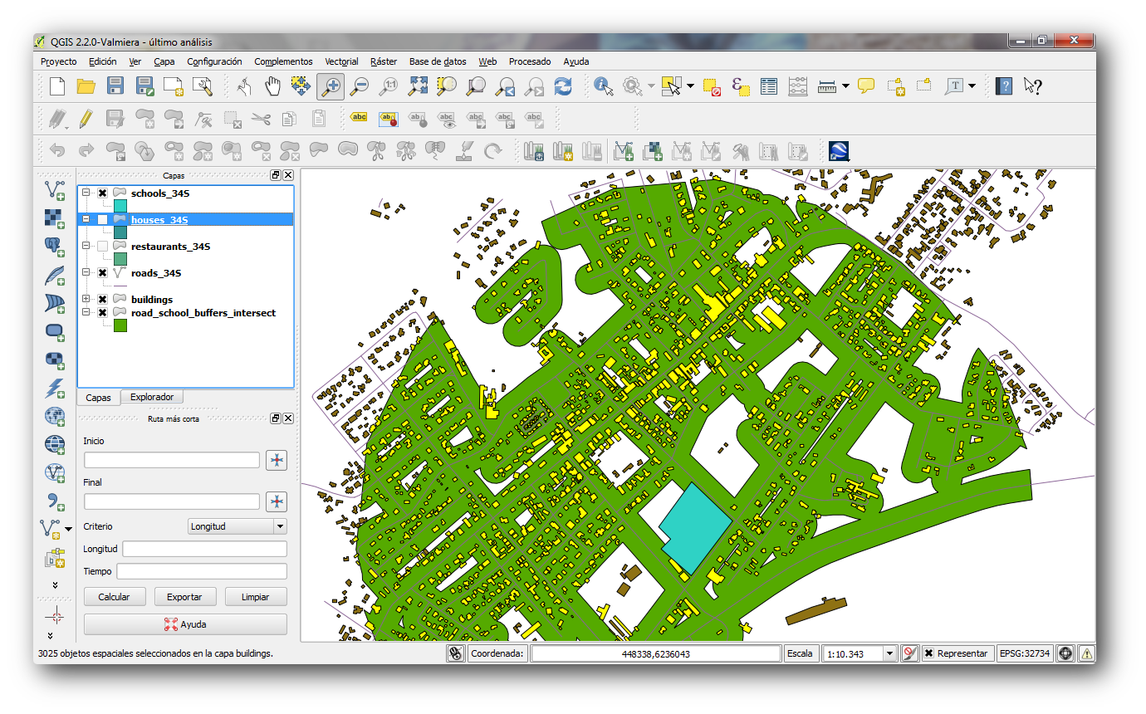Open the attribute table icon
Screen dimensions: 1146x714
[x=769, y=86]
